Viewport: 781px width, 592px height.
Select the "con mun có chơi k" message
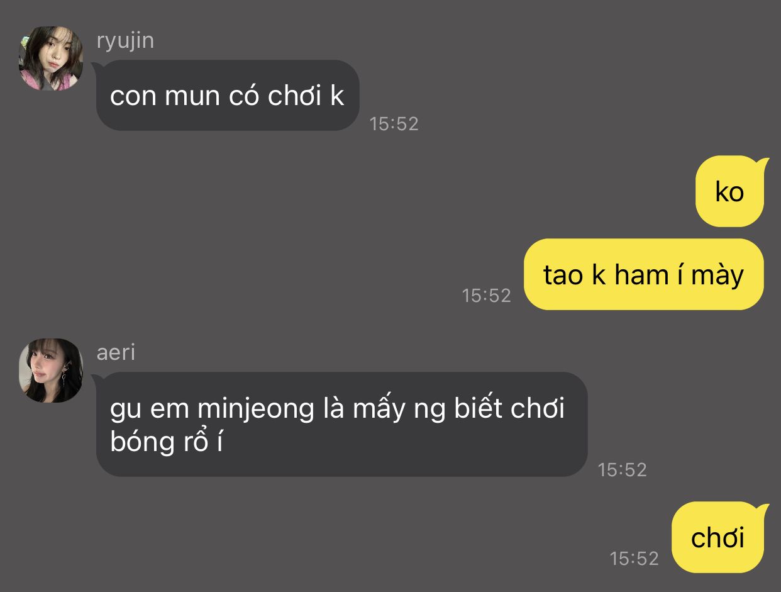click(x=228, y=96)
